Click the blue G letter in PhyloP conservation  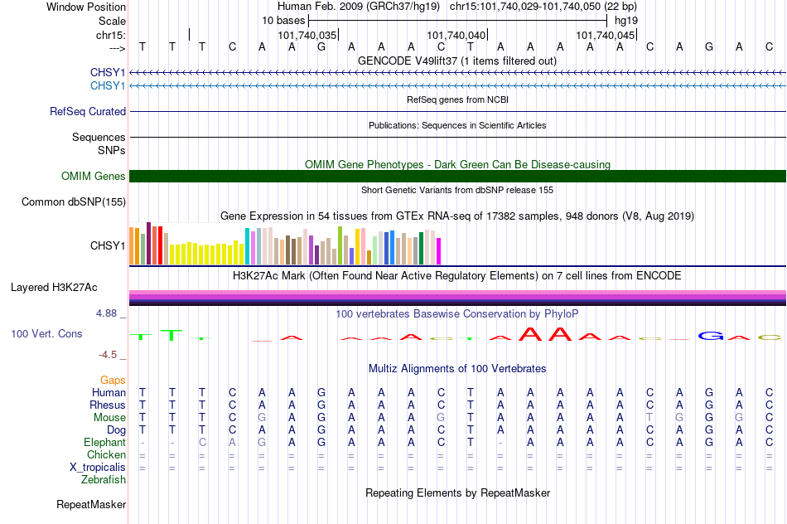(x=711, y=336)
